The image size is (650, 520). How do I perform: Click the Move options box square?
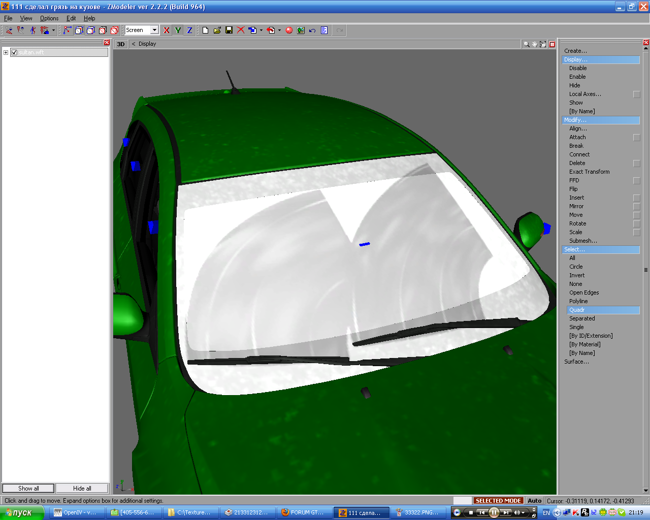[x=636, y=215]
